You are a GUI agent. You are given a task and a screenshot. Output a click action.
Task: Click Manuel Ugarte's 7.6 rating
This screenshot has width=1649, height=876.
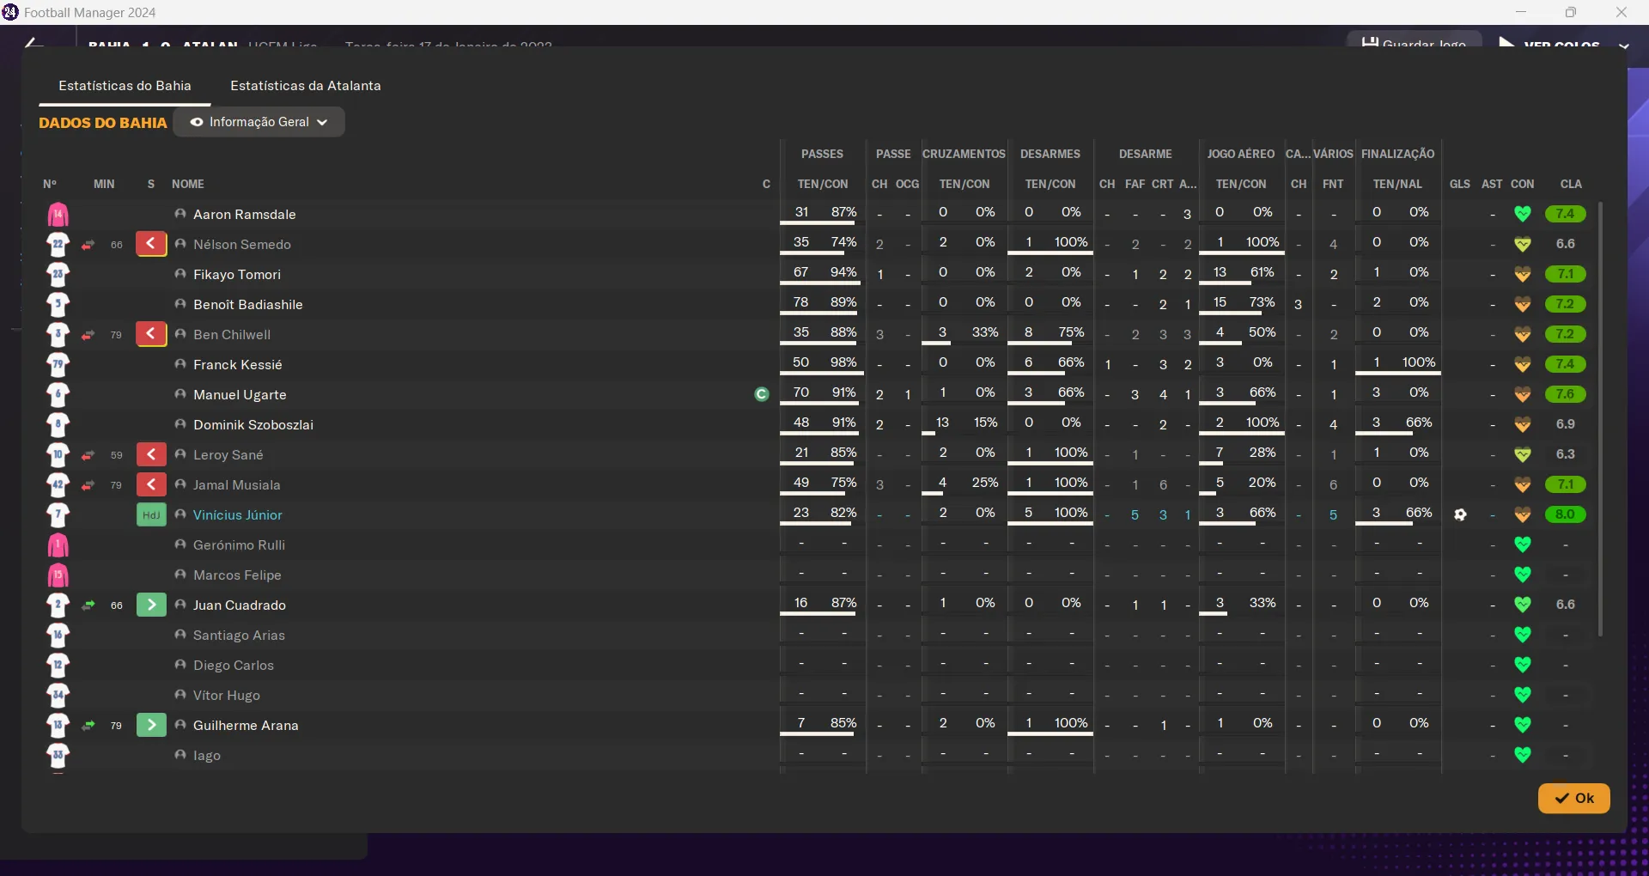tap(1565, 394)
